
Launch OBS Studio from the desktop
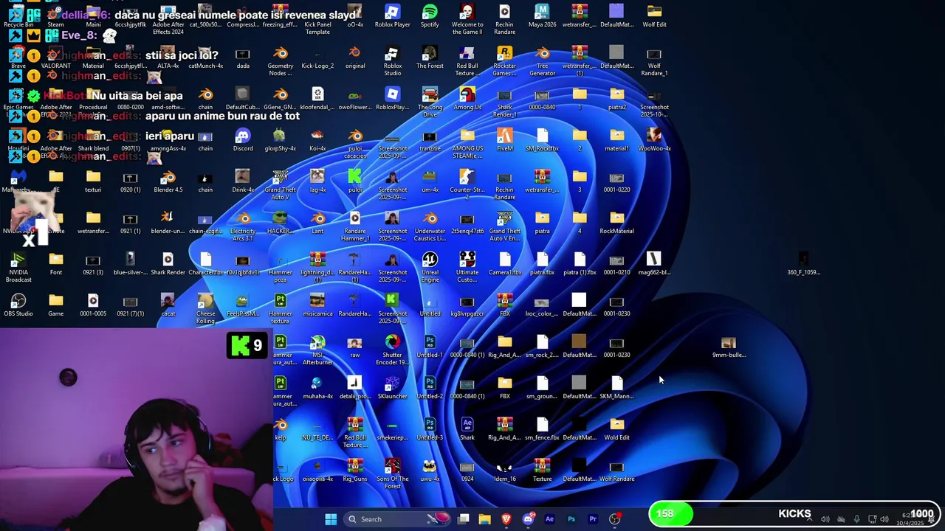pos(18,305)
